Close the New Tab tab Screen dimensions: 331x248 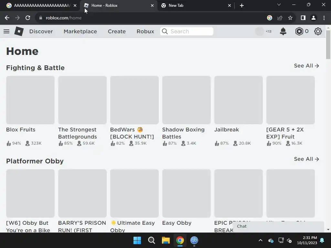tap(230, 5)
